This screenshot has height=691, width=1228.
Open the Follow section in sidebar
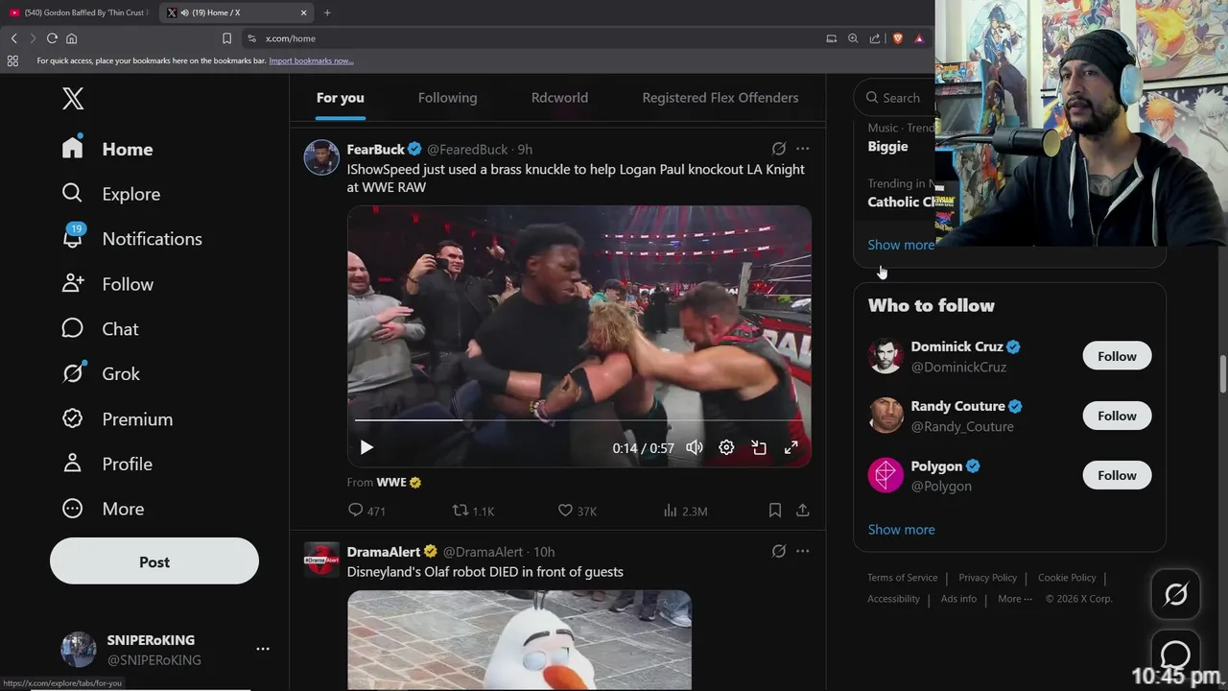tap(107, 284)
